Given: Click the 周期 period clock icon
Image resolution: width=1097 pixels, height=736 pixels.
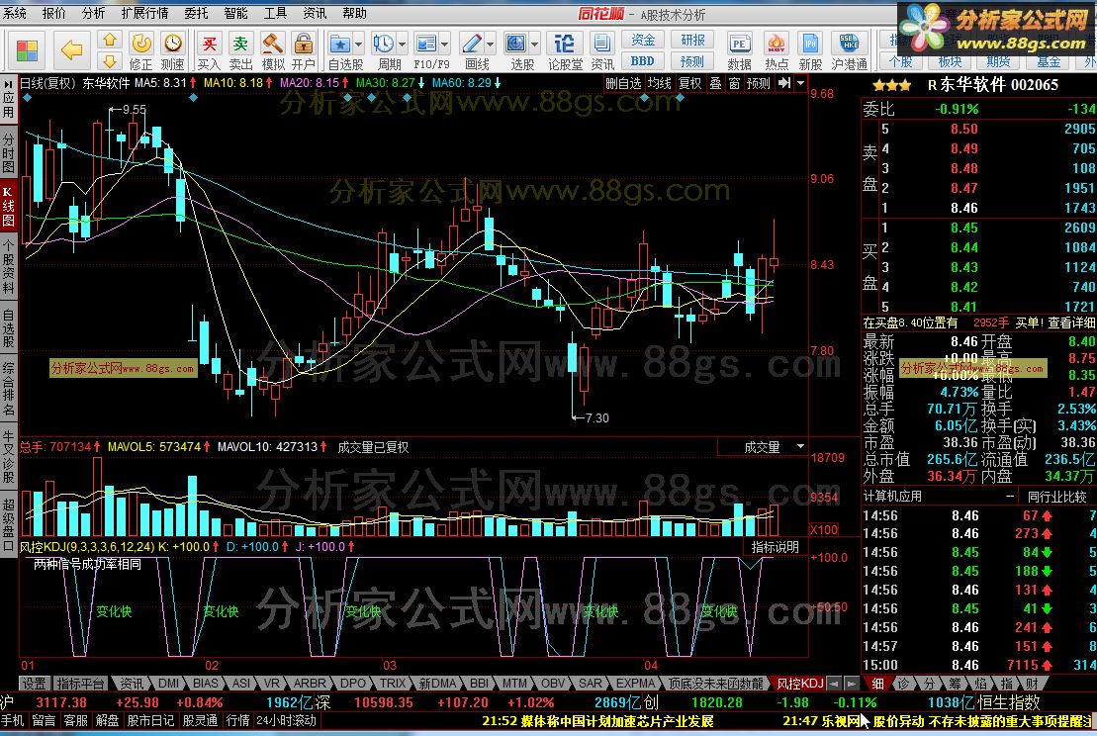Looking at the screenshot, I should pos(384,45).
